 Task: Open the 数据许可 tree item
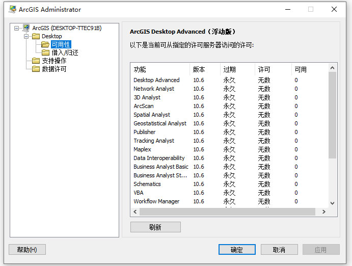[x=54, y=69]
